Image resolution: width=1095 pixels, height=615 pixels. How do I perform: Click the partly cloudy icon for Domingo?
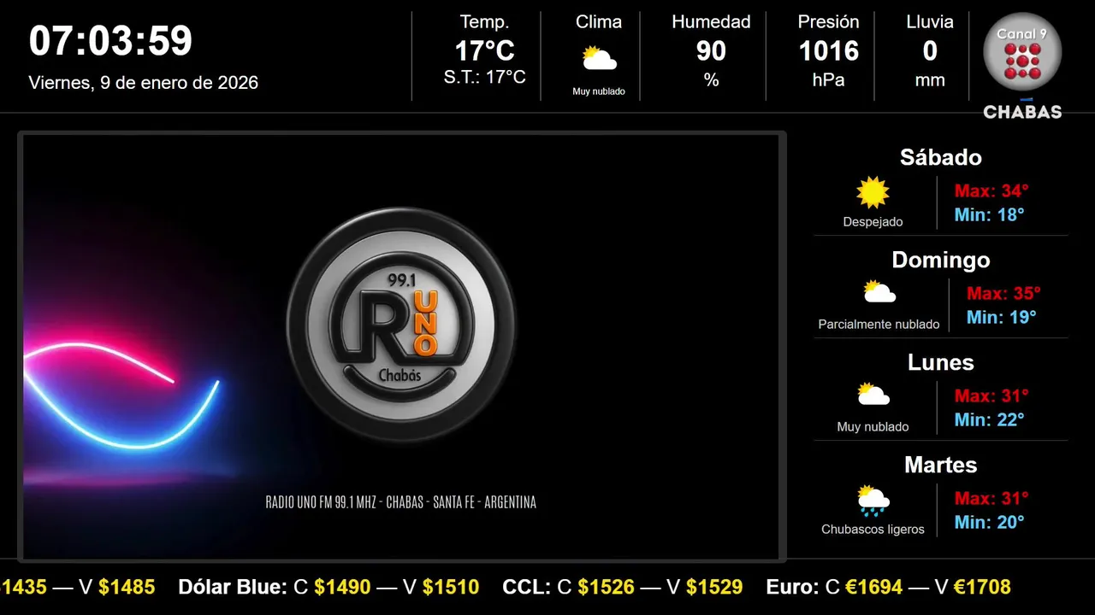pyautogui.click(x=879, y=293)
